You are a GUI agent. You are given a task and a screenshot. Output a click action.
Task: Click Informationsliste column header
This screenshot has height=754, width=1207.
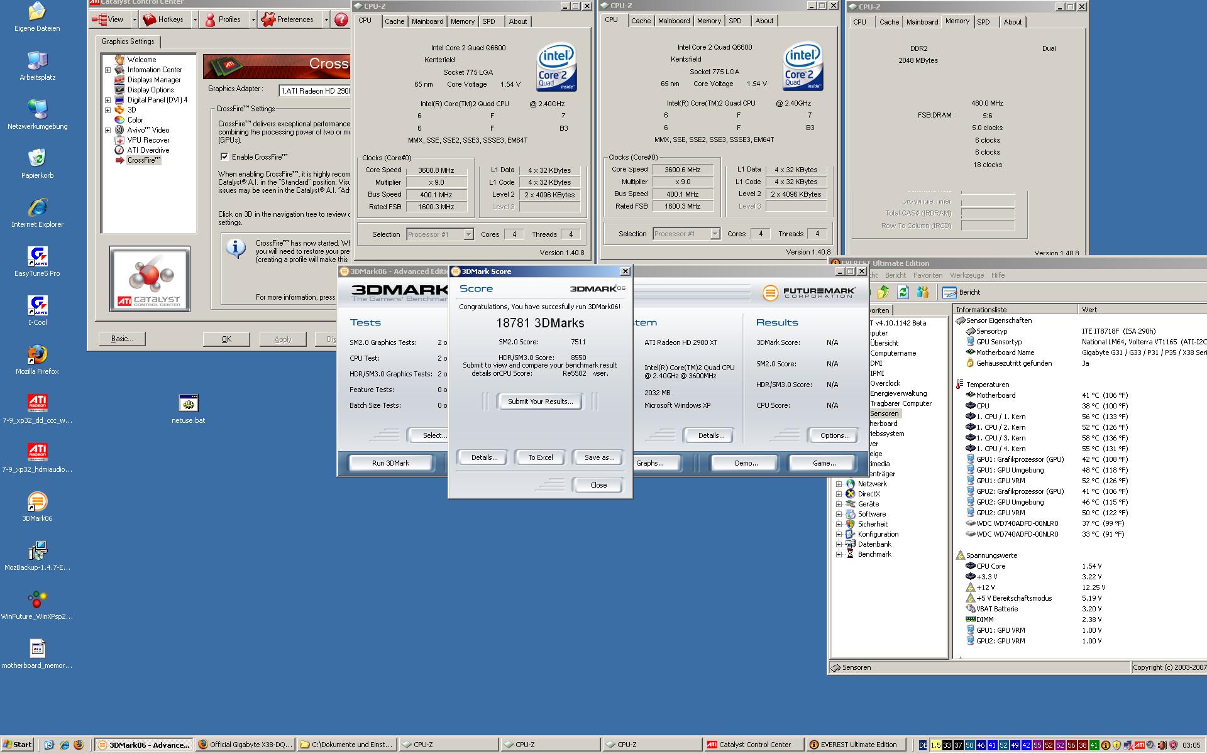(1015, 310)
